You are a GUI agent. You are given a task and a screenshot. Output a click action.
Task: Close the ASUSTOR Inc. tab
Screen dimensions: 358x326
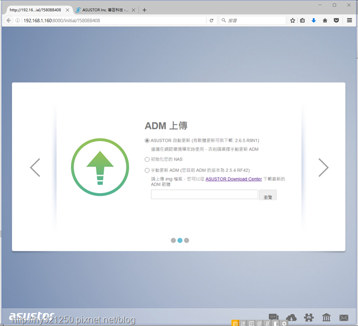point(134,10)
